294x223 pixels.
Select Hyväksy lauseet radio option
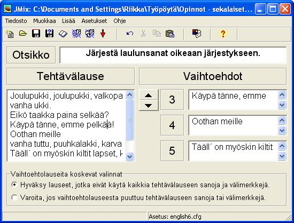pos(14,185)
